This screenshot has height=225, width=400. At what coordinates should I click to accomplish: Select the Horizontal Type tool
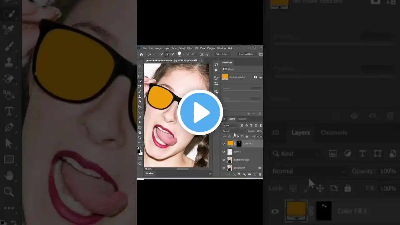tap(140, 112)
